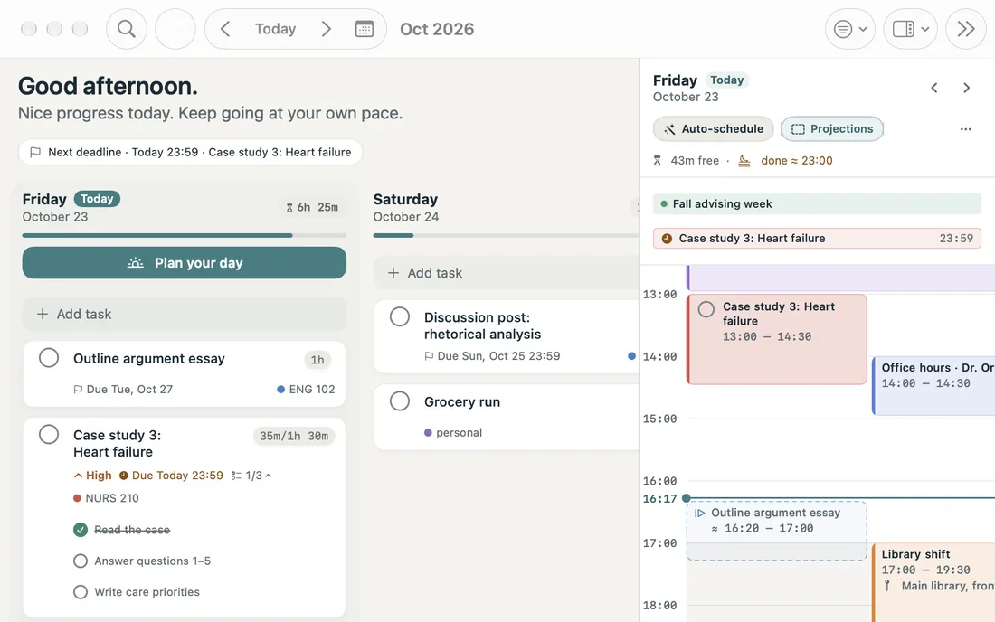Open the Office hours · Dr. event block
The image size is (995, 622).
pos(934,386)
